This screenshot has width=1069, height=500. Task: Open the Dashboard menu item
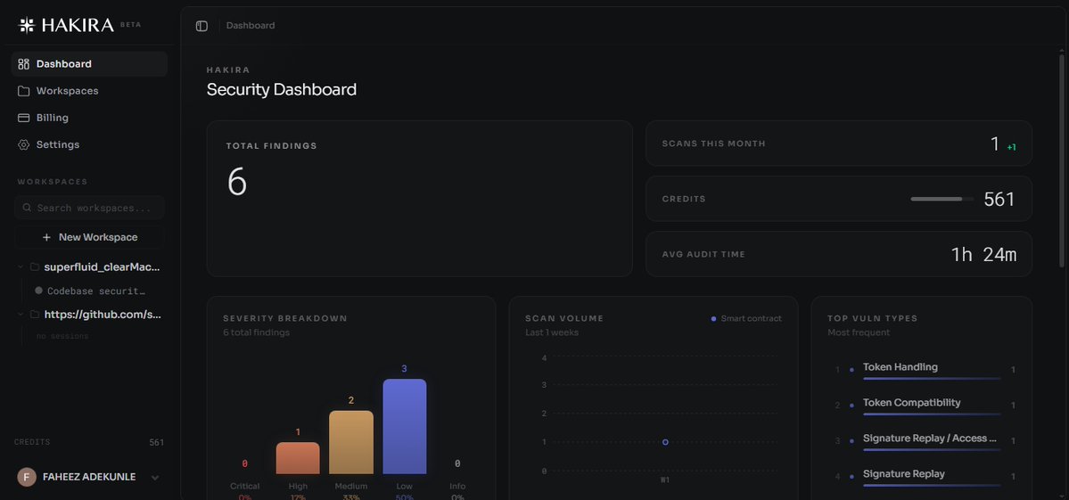coord(89,64)
